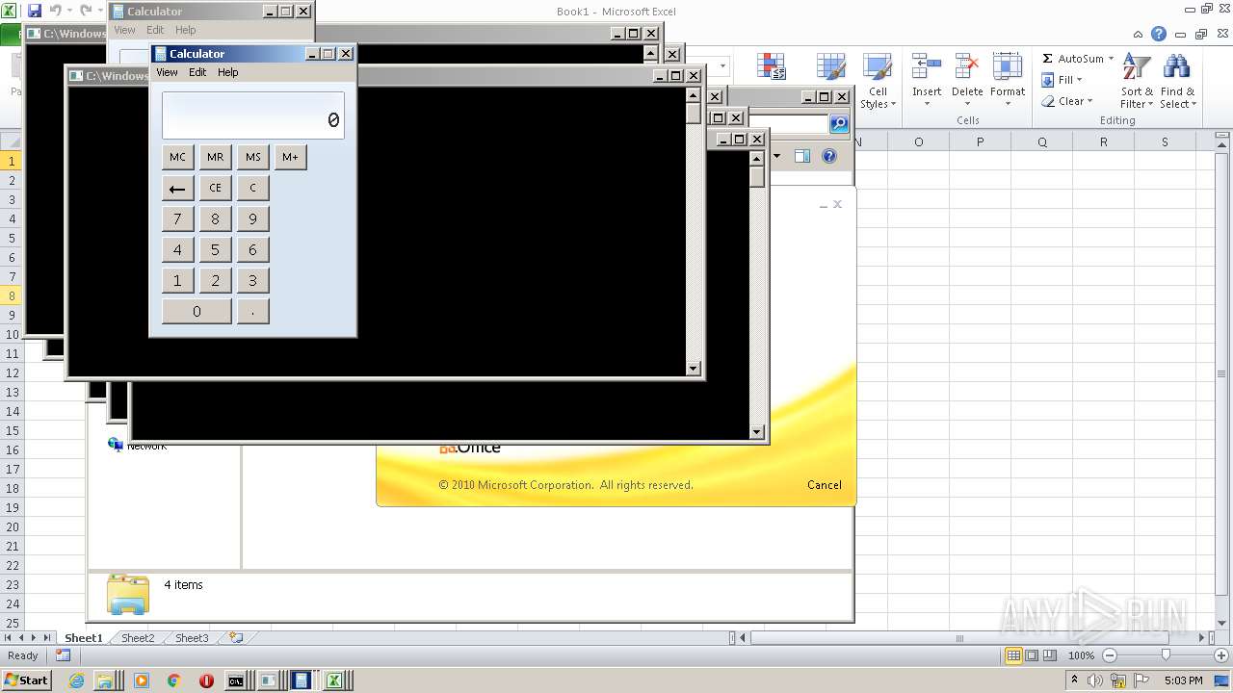Open Internet Explorer from the taskbar

pyautogui.click(x=77, y=680)
